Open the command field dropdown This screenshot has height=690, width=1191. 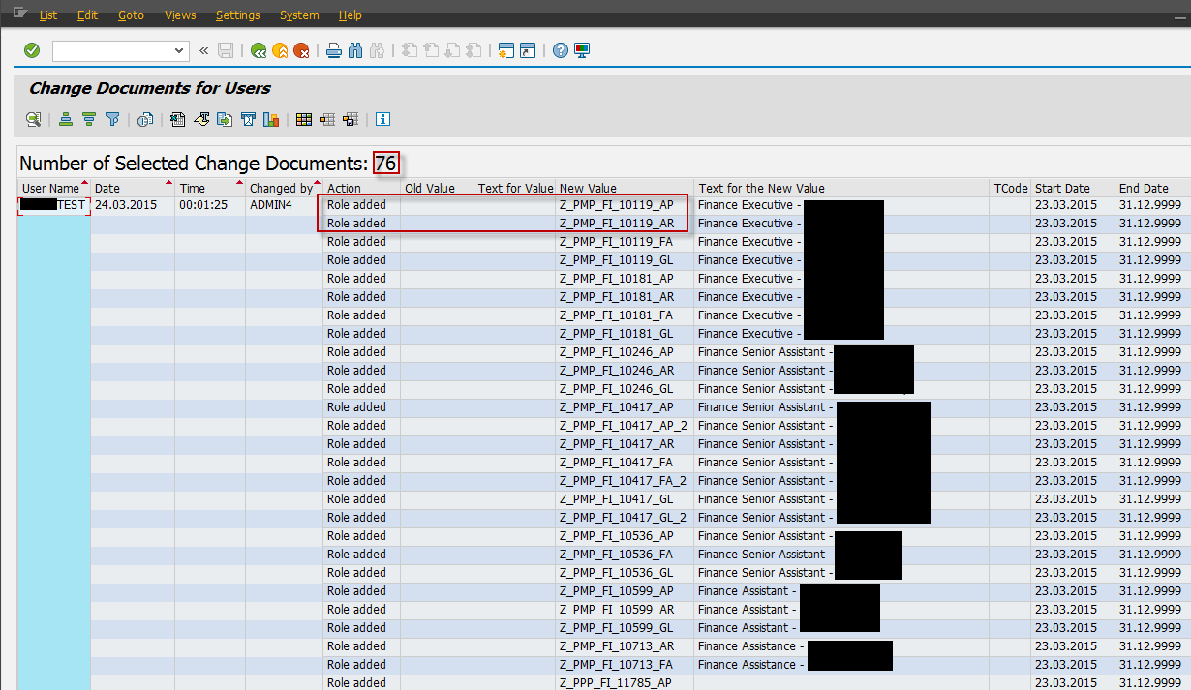(178, 49)
